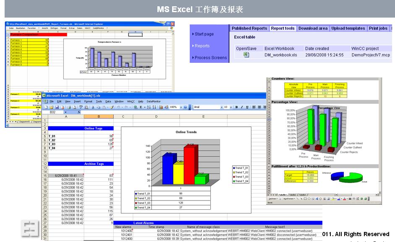The width and height of the screenshot is (395, 242).
Task: Expand the Reports navigation item
Action: [x=201, y=46]
